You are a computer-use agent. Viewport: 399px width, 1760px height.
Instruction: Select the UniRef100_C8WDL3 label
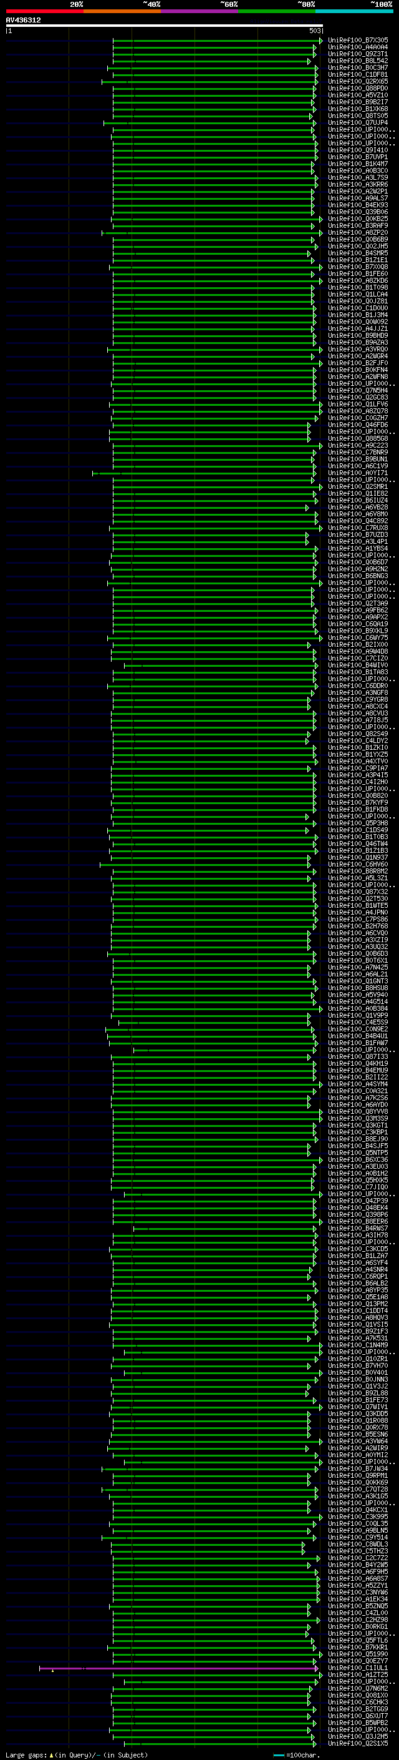(x=357, y=1544)
